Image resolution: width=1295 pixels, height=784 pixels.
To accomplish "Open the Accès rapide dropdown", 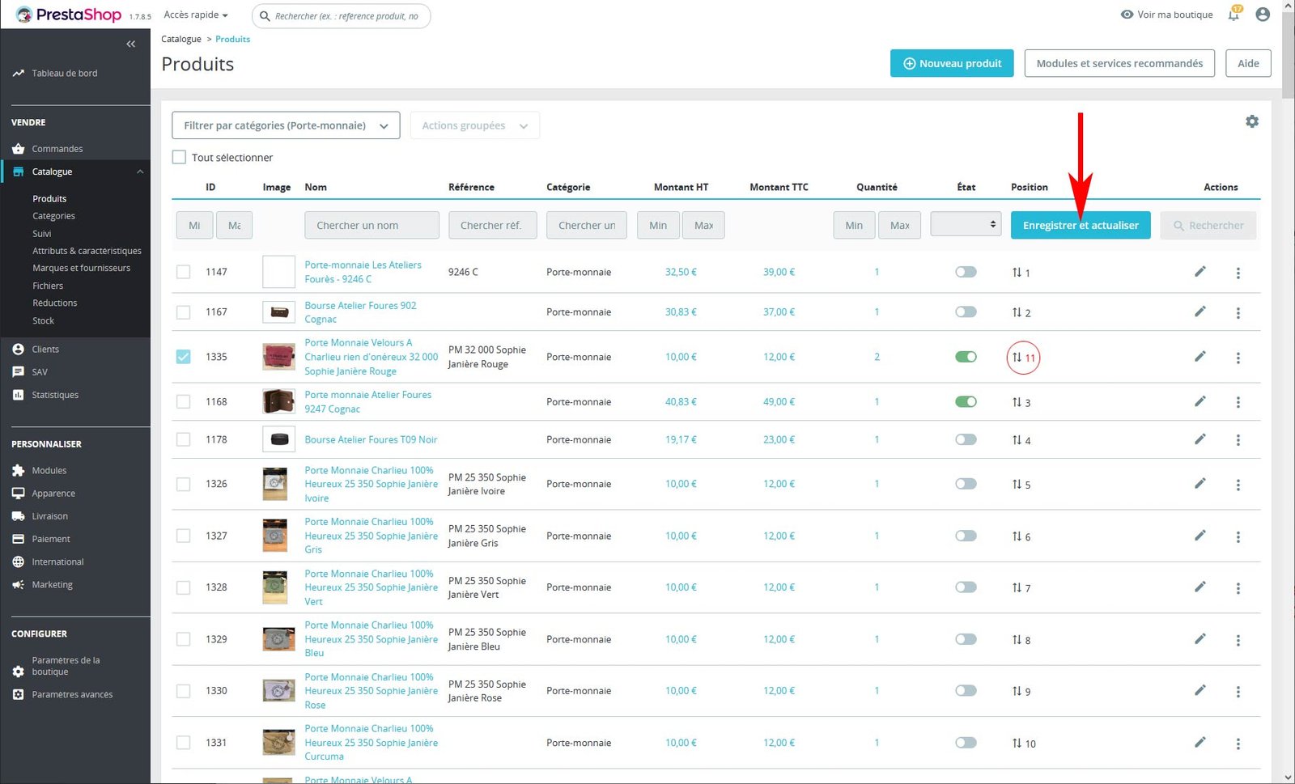I will [196, 15].
